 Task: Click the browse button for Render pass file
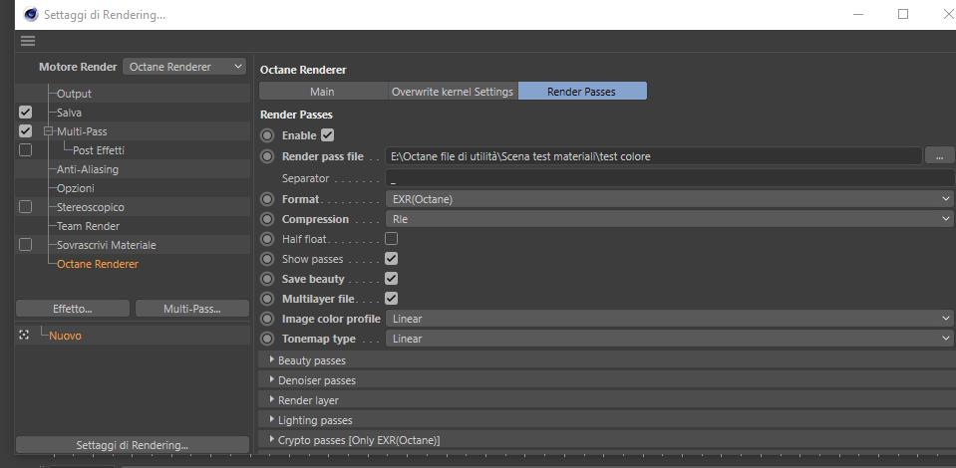(x=939, y=156)
